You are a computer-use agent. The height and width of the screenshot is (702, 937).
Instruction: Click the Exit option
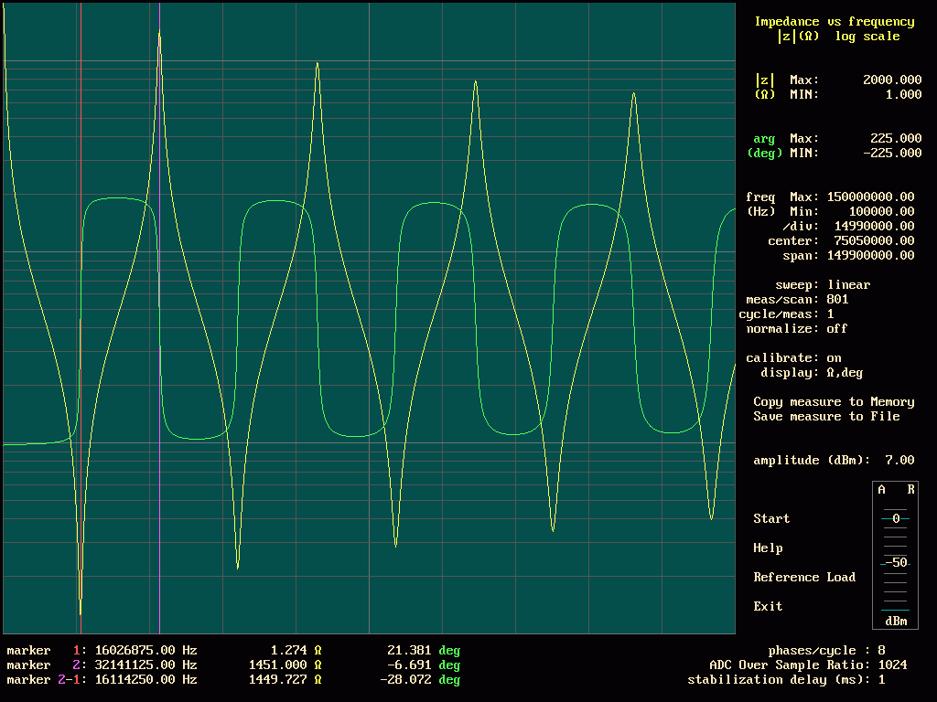768,607
